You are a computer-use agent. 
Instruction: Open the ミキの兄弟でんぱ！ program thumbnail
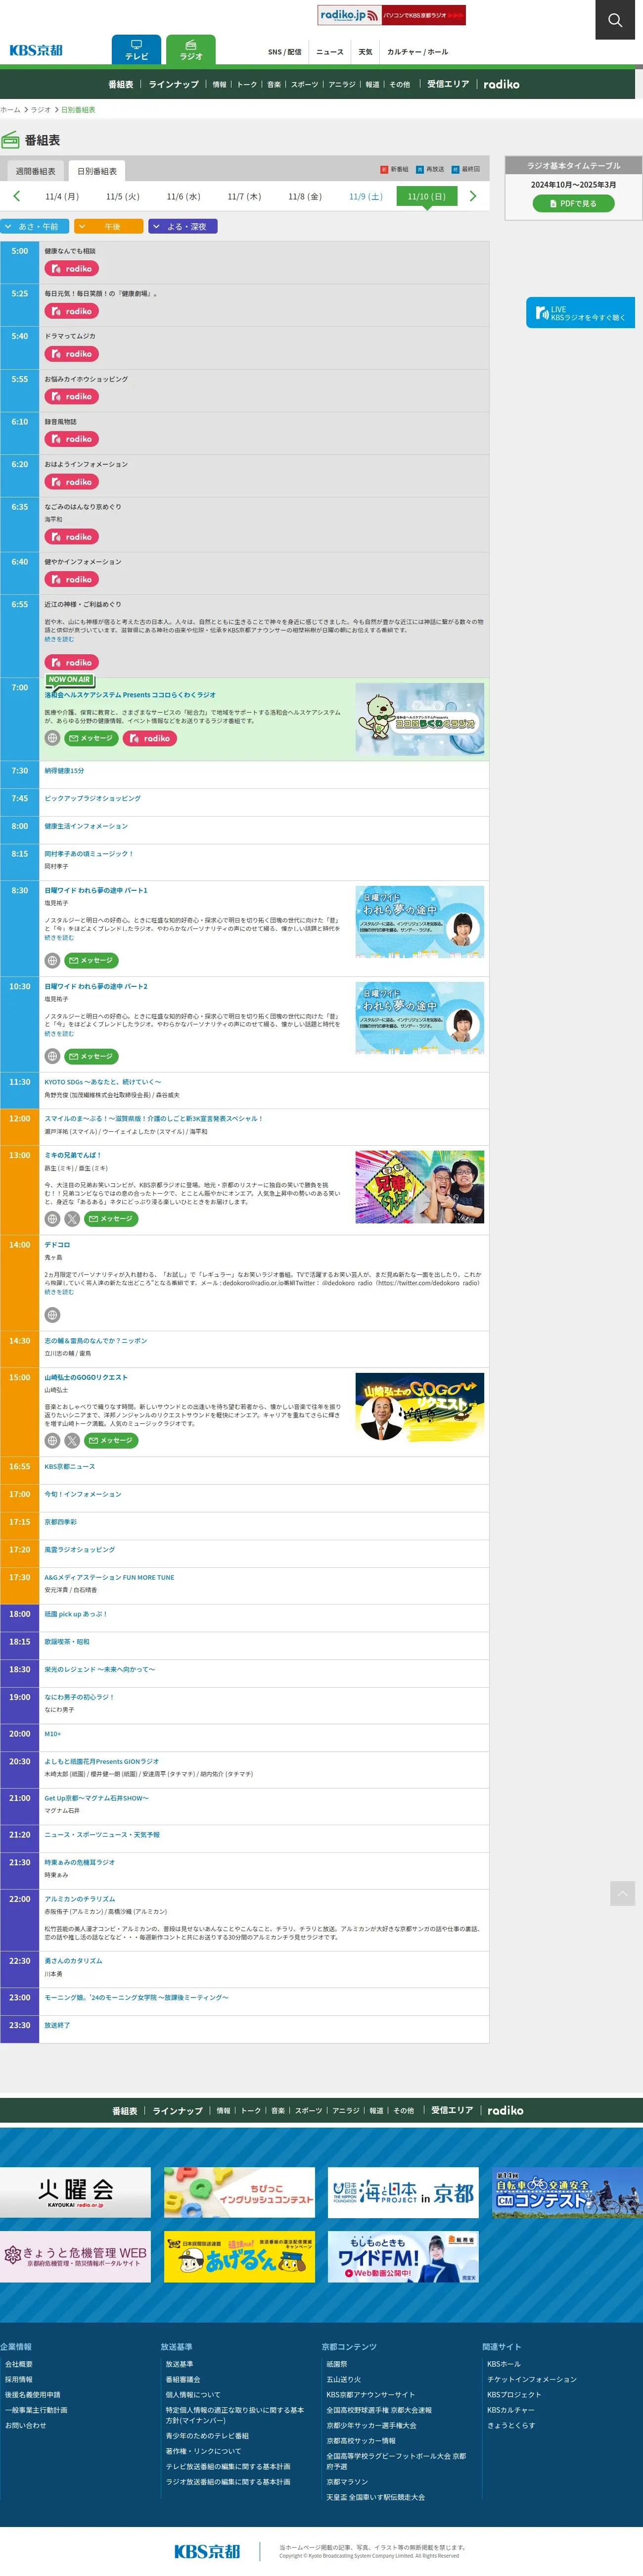coord(420,1187)
